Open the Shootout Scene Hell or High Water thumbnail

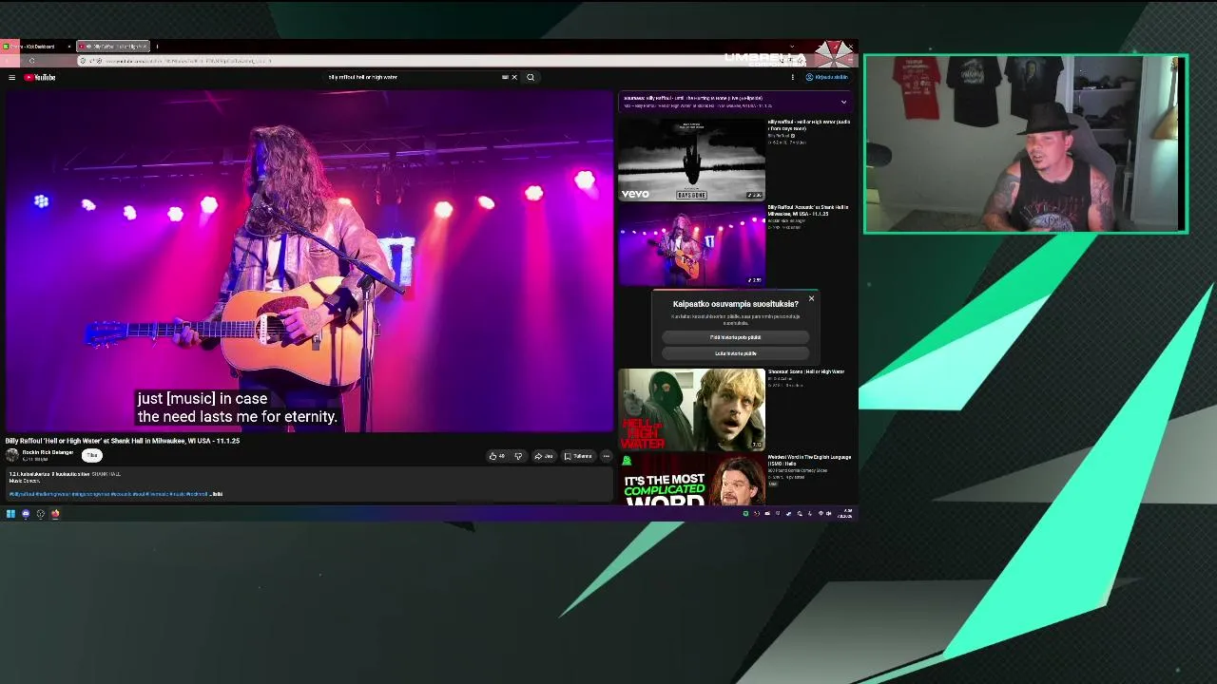click(x=691, y=409)
